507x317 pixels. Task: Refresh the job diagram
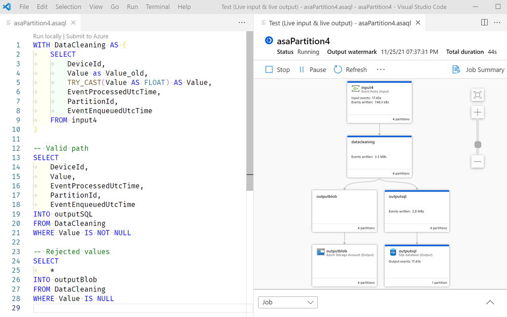tap(351, 69)
